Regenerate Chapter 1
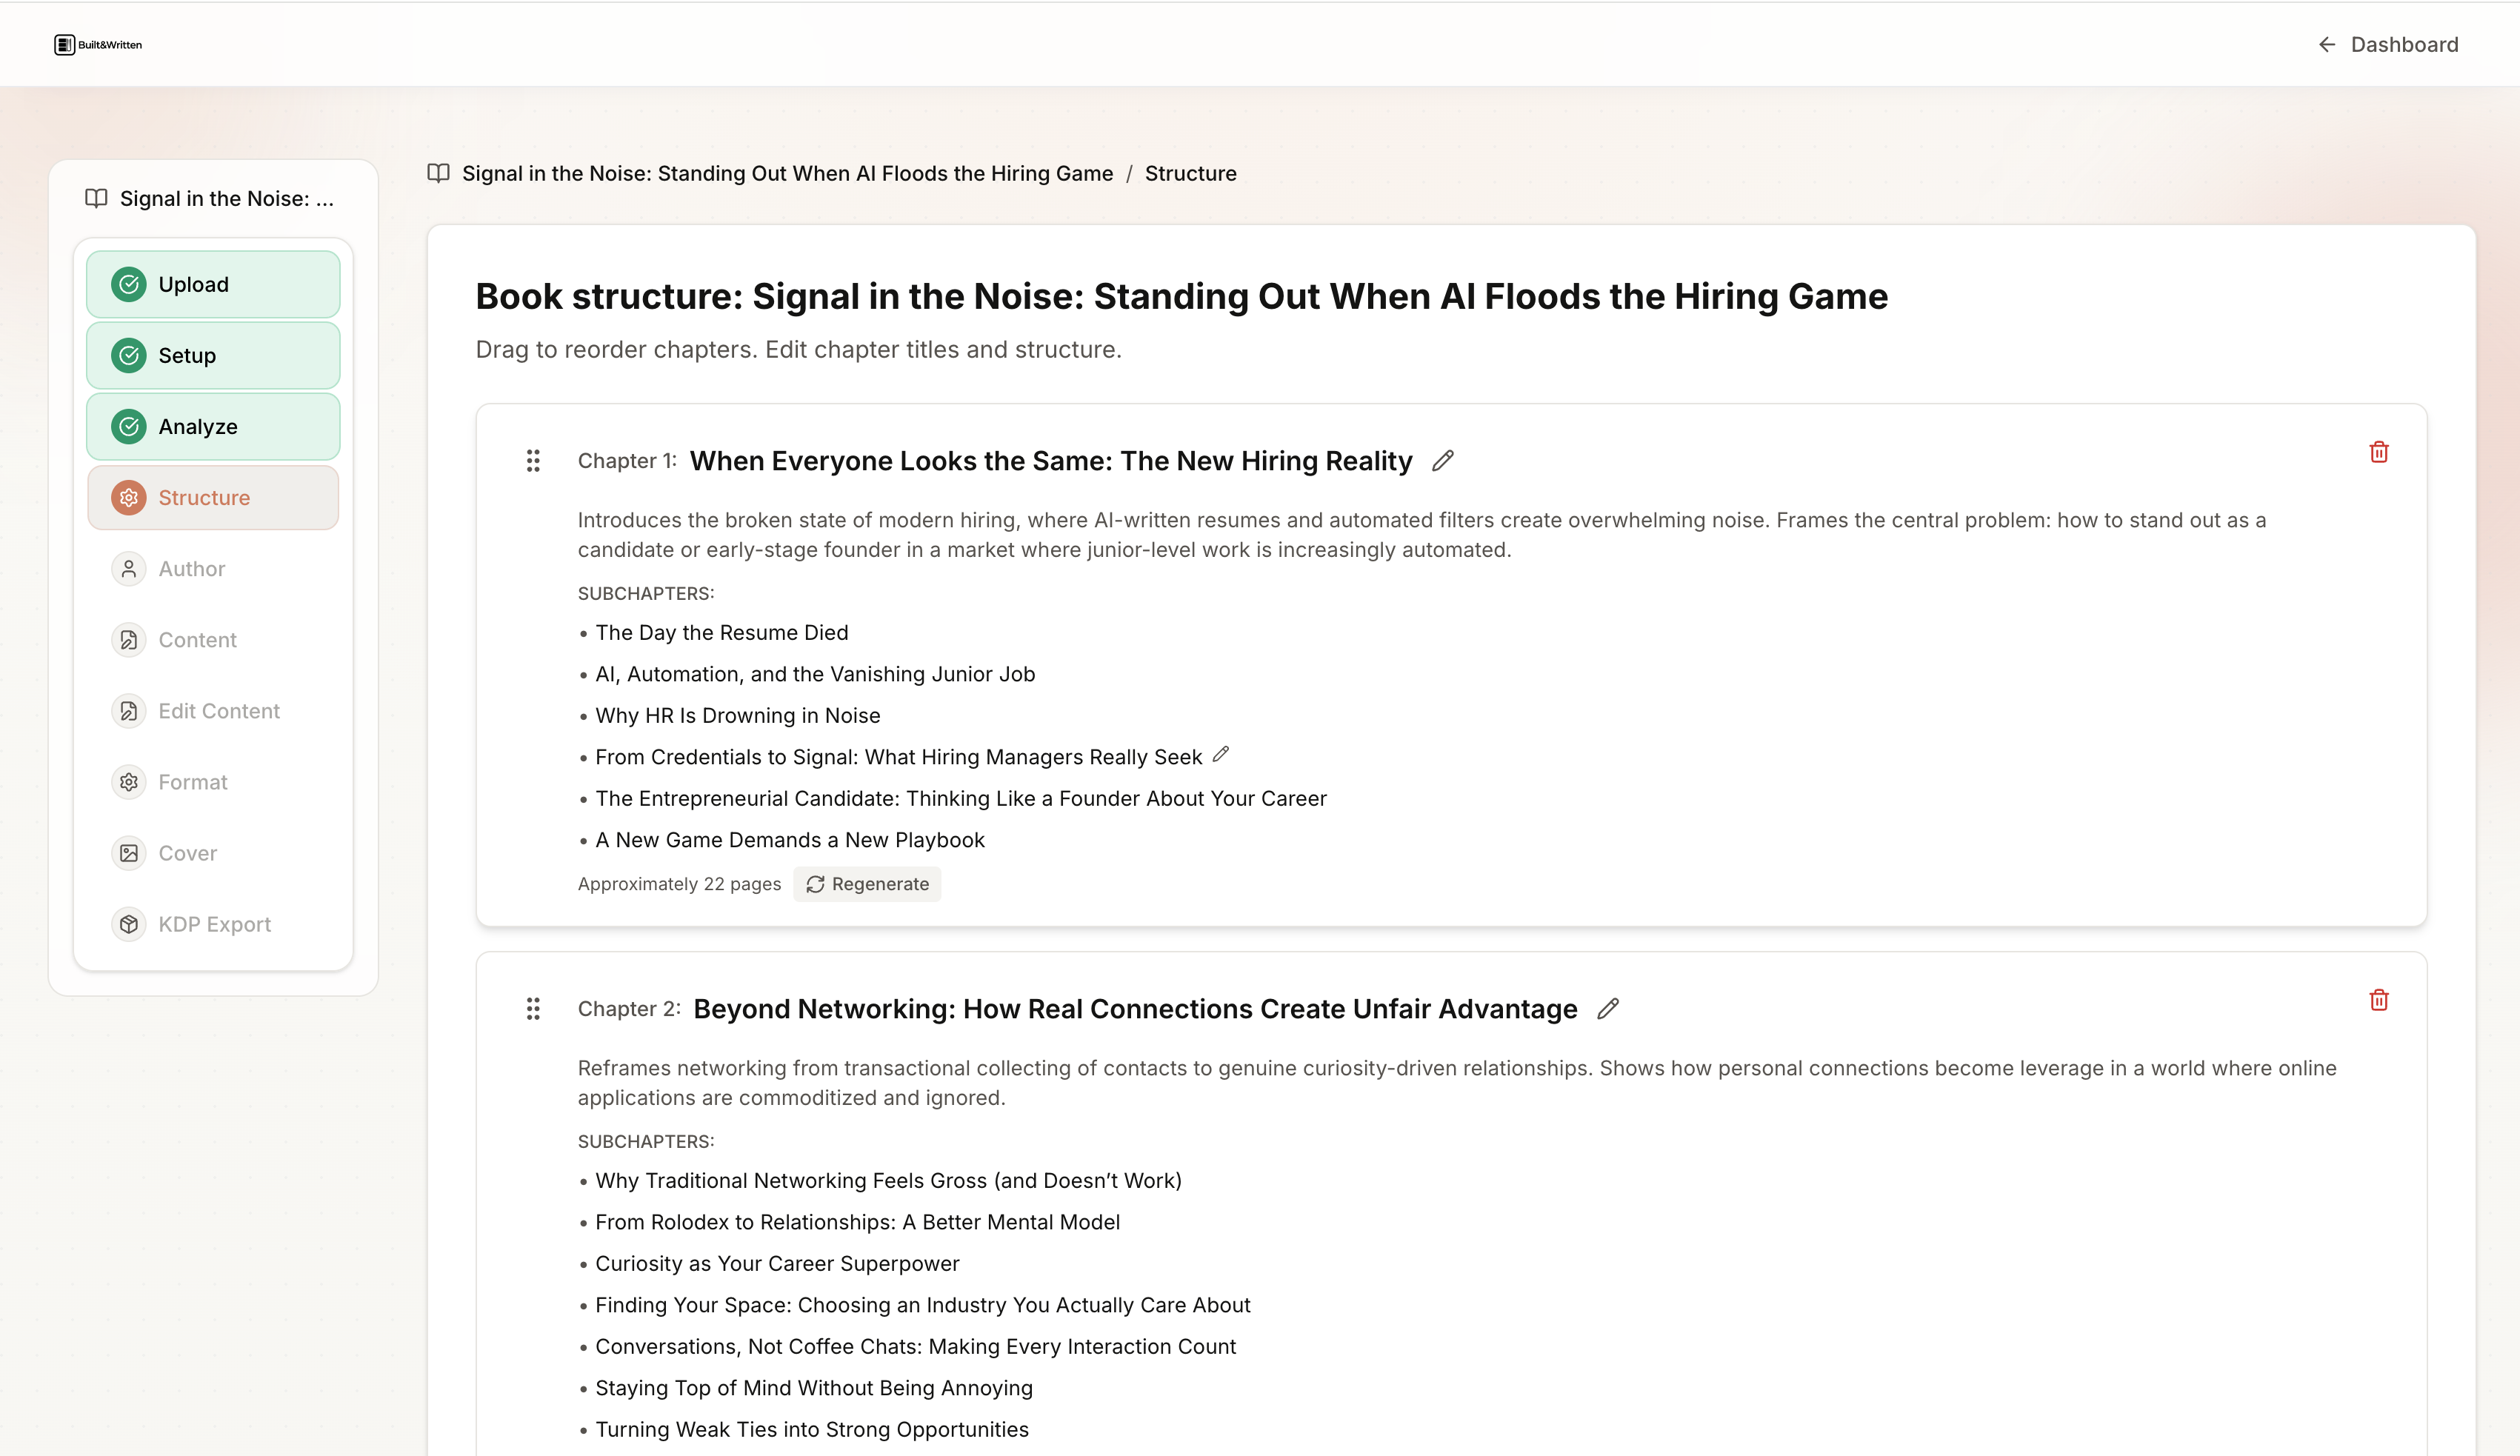Screen dimensions: 2520x1456 click(867, 884)
